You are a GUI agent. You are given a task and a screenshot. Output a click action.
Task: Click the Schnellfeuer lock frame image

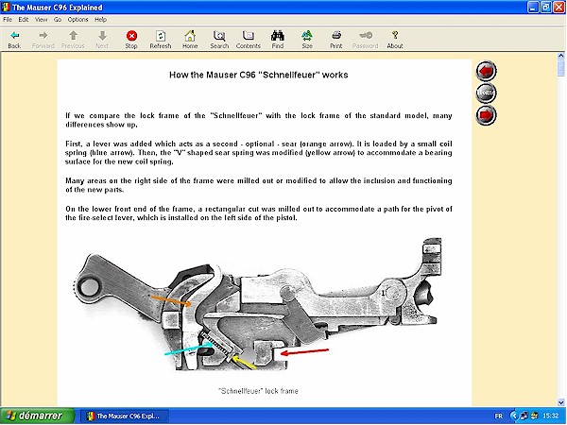[x=258, y=305]
